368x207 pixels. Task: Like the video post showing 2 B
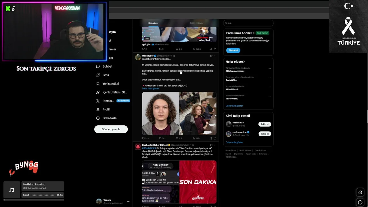[177, 49]
